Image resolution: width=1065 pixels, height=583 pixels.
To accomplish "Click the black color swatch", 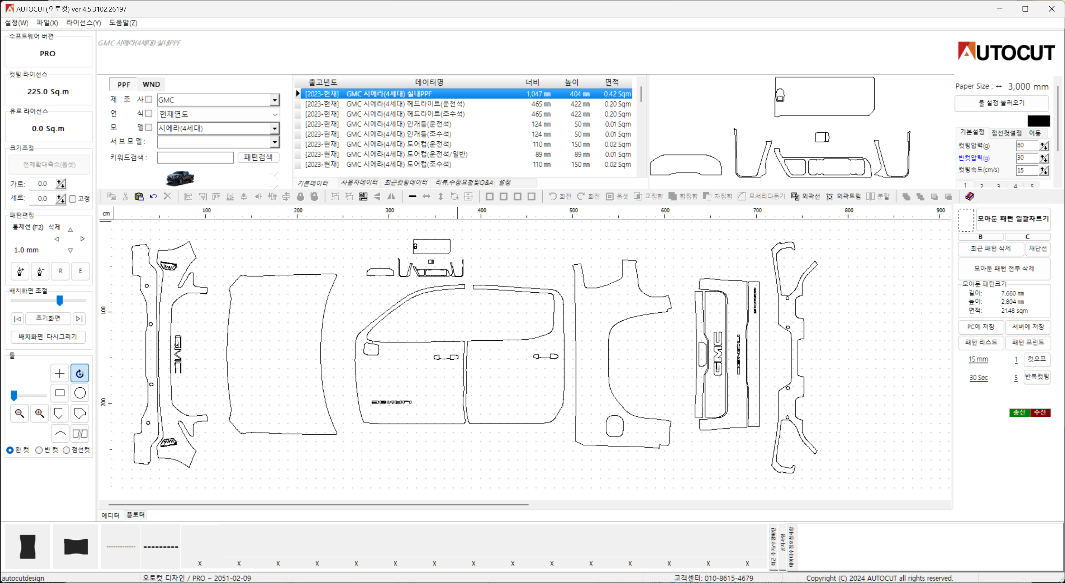I will point(1039,121).
